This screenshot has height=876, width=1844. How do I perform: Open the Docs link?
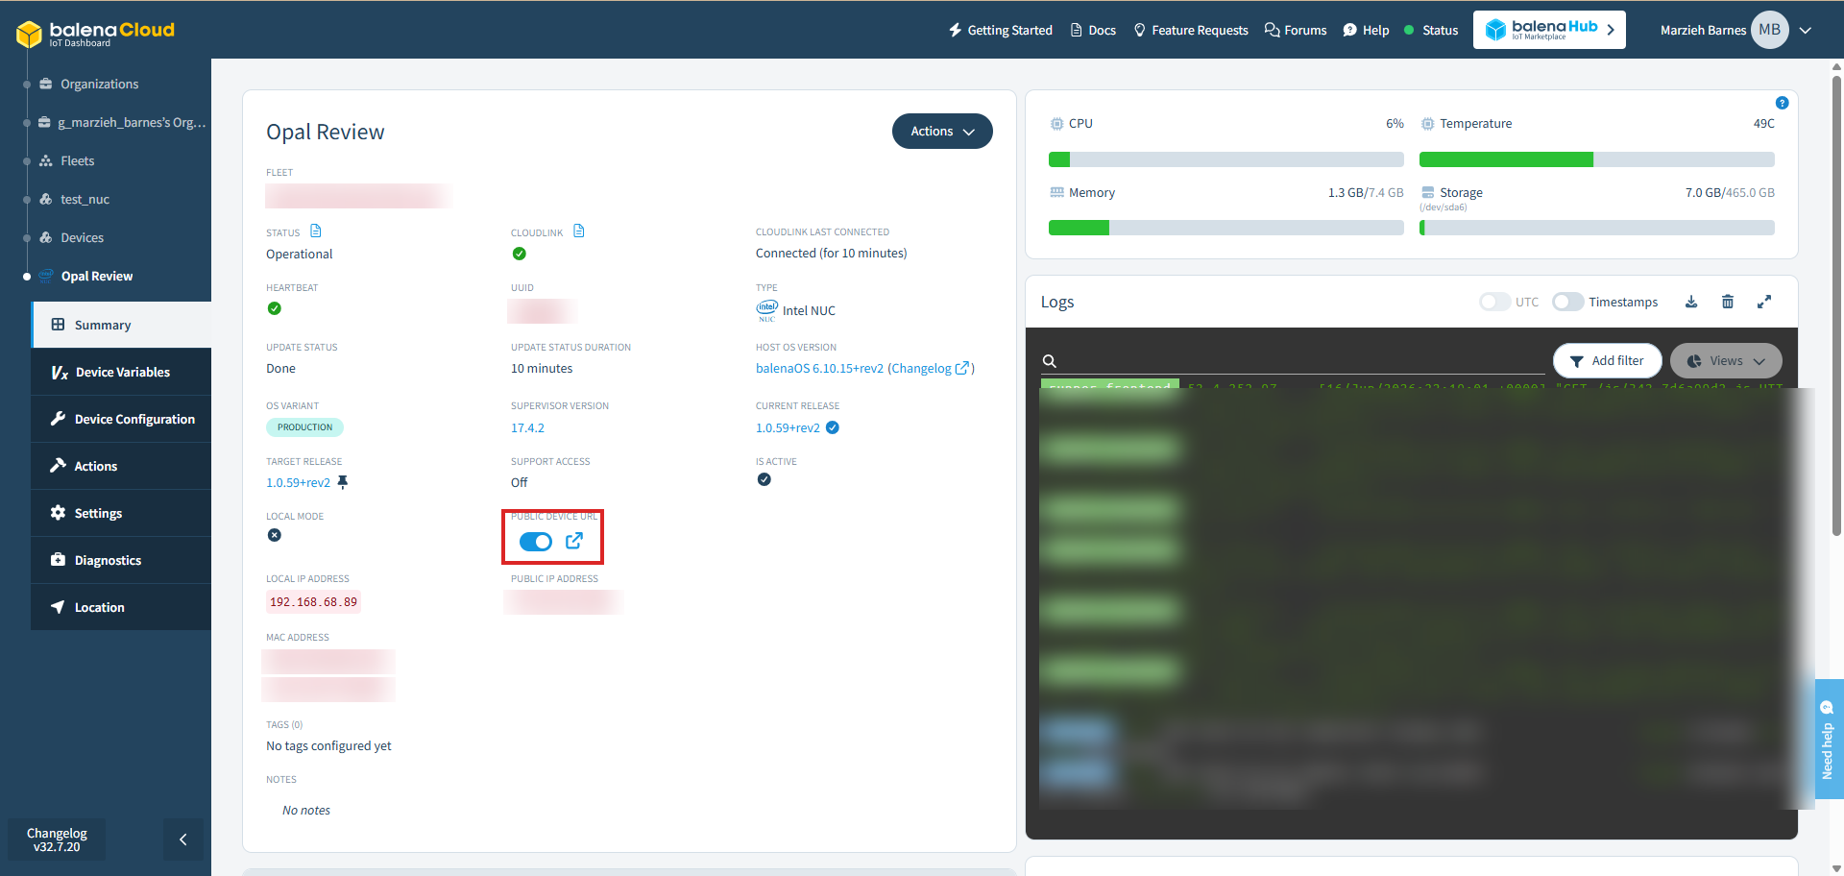pos(1093,30)
